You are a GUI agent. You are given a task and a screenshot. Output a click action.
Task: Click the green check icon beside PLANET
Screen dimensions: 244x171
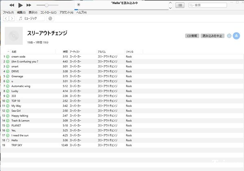(8, 126)
